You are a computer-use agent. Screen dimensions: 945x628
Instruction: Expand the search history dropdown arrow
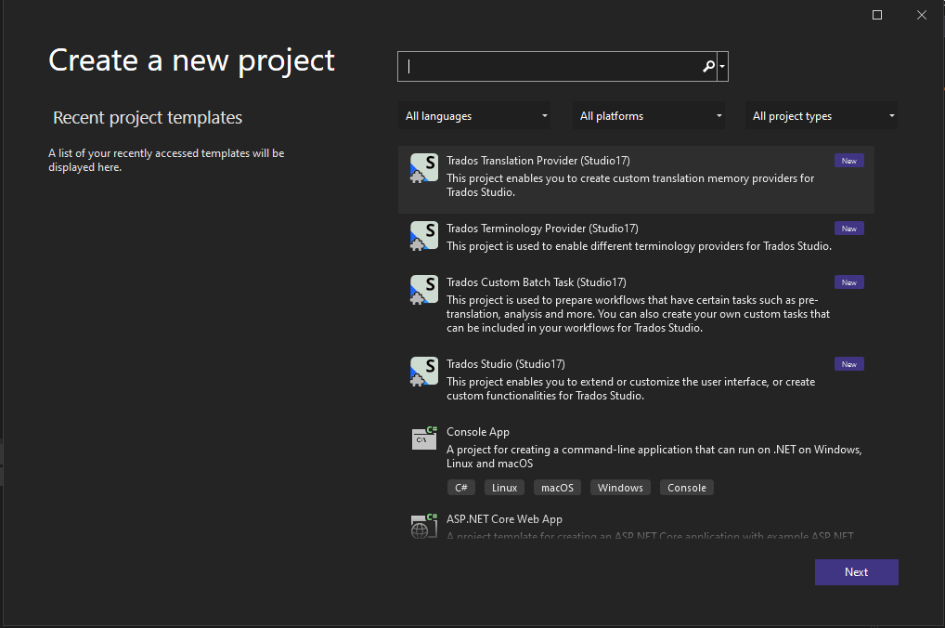click(x=722, y=67)
